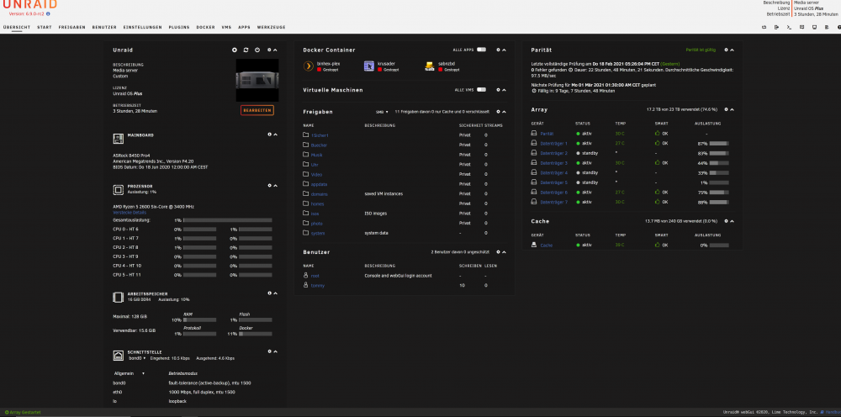
Task: Click SMART thumbs-up for Datenträger 1
Action: click(x=658, y=143)
